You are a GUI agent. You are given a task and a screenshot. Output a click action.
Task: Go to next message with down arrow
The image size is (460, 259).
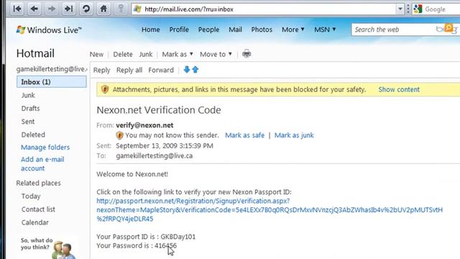click(187, 70)
